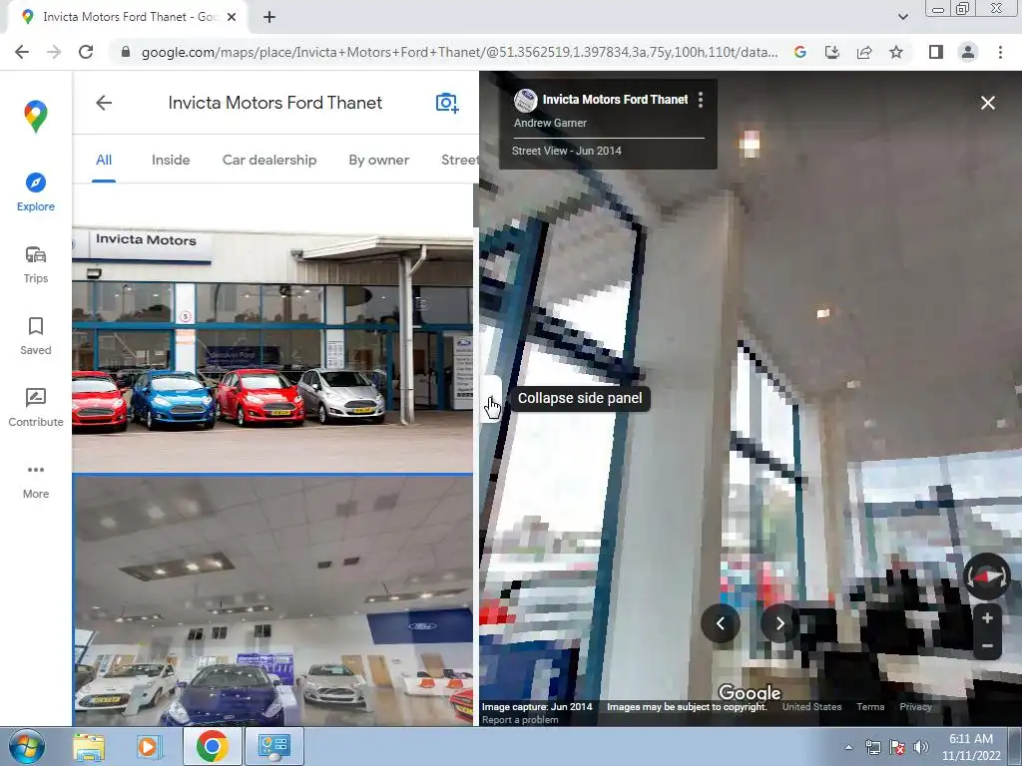Click the Andrew Garner contributor name
1022x766 pixels.
tap(550, 123)
